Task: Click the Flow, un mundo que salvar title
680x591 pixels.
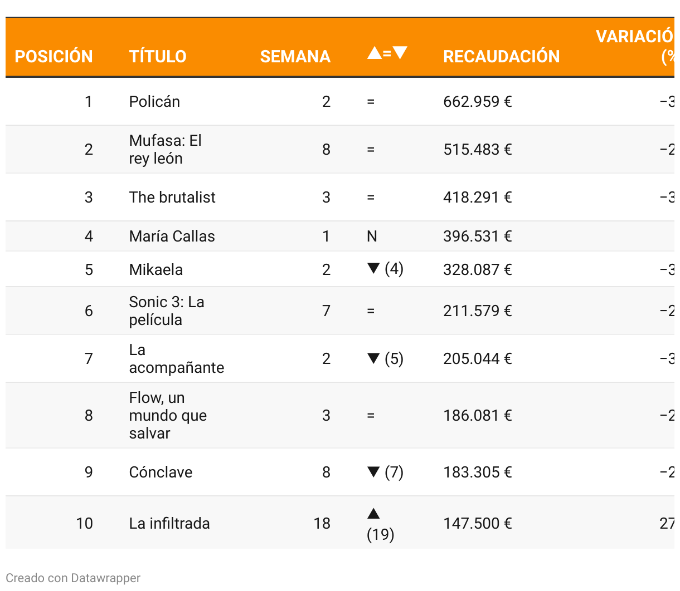Action: coord(168,415)
